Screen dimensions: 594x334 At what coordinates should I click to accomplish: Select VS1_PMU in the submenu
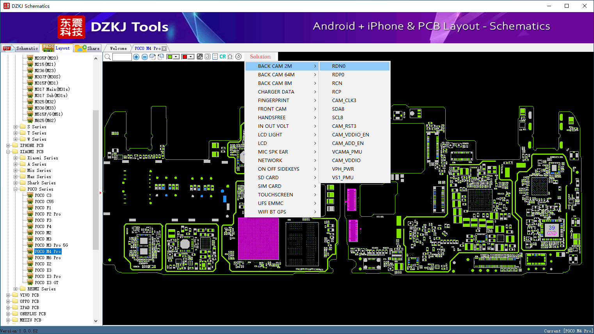[x=354, y=178]
